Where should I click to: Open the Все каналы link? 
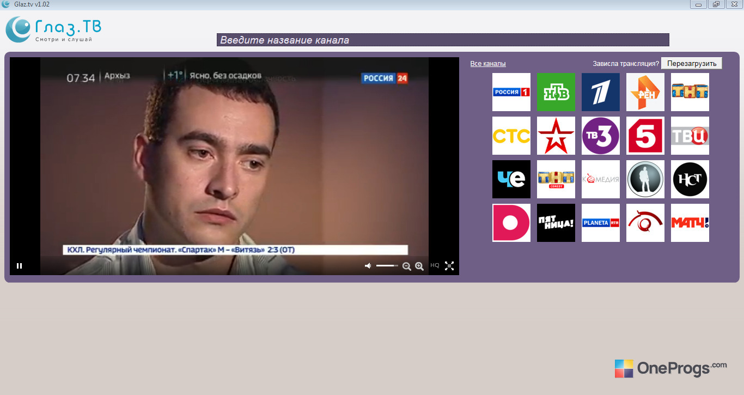[x=488, y=64]
